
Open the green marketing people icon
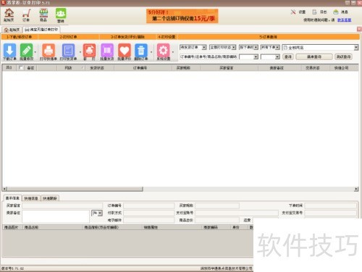pyautogui.click(x=61, y=15)
